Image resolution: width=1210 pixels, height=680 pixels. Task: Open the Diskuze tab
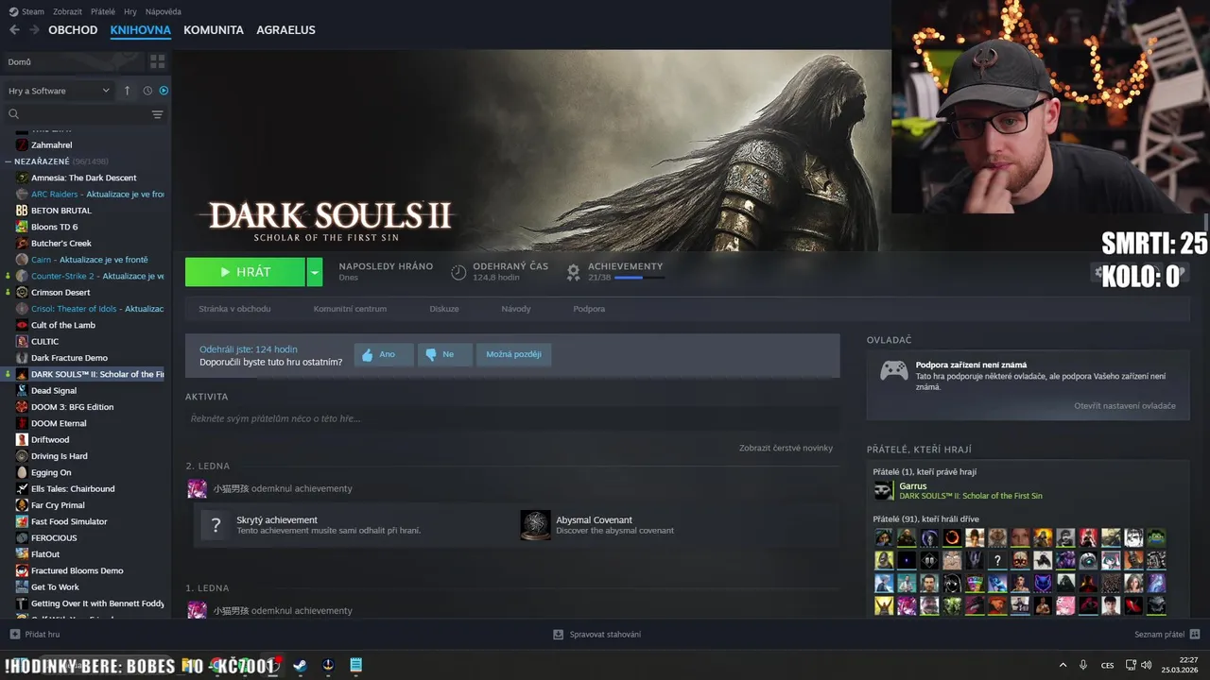[x=444, y=309]
